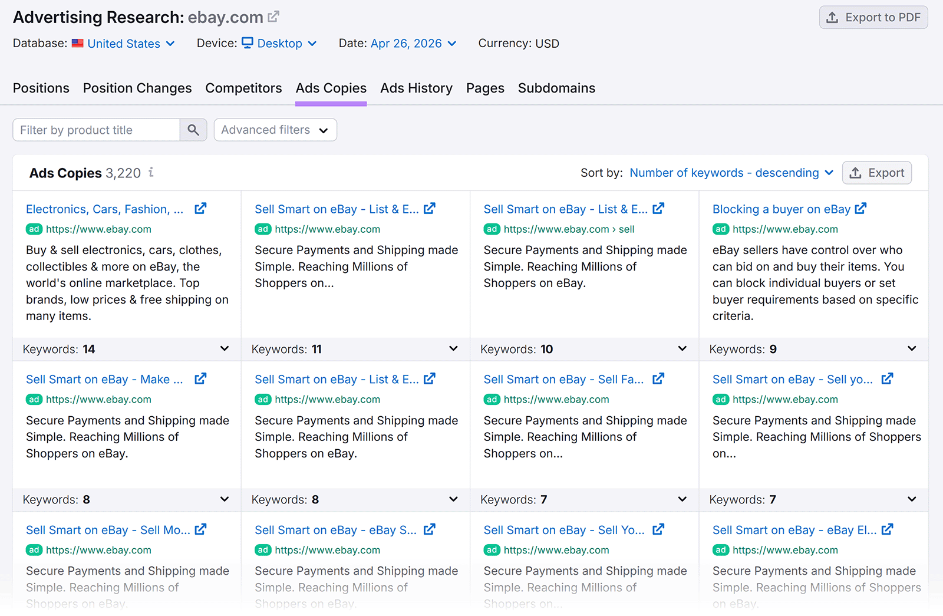This screenshot has width=943, height=616.
Task: Click the search magnifier icon in filter box
Action: (x=193, y=130)
